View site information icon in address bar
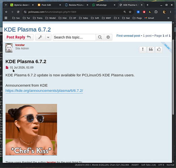The image size is (176, 168). [25, 12]
